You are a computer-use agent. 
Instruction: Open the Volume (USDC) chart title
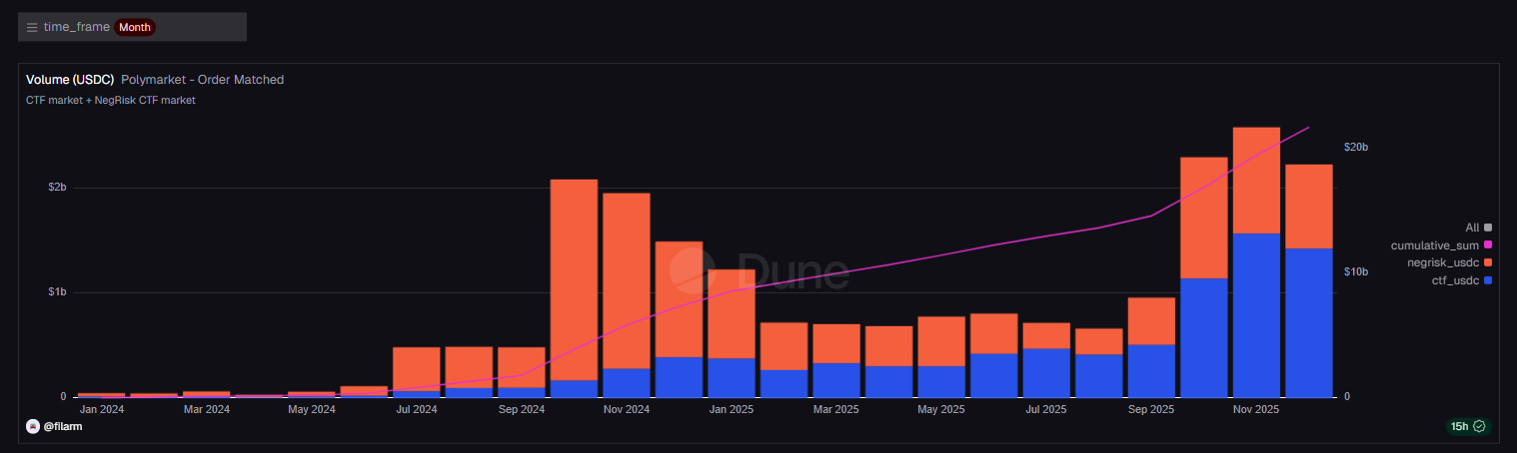(x=70, y=79)
